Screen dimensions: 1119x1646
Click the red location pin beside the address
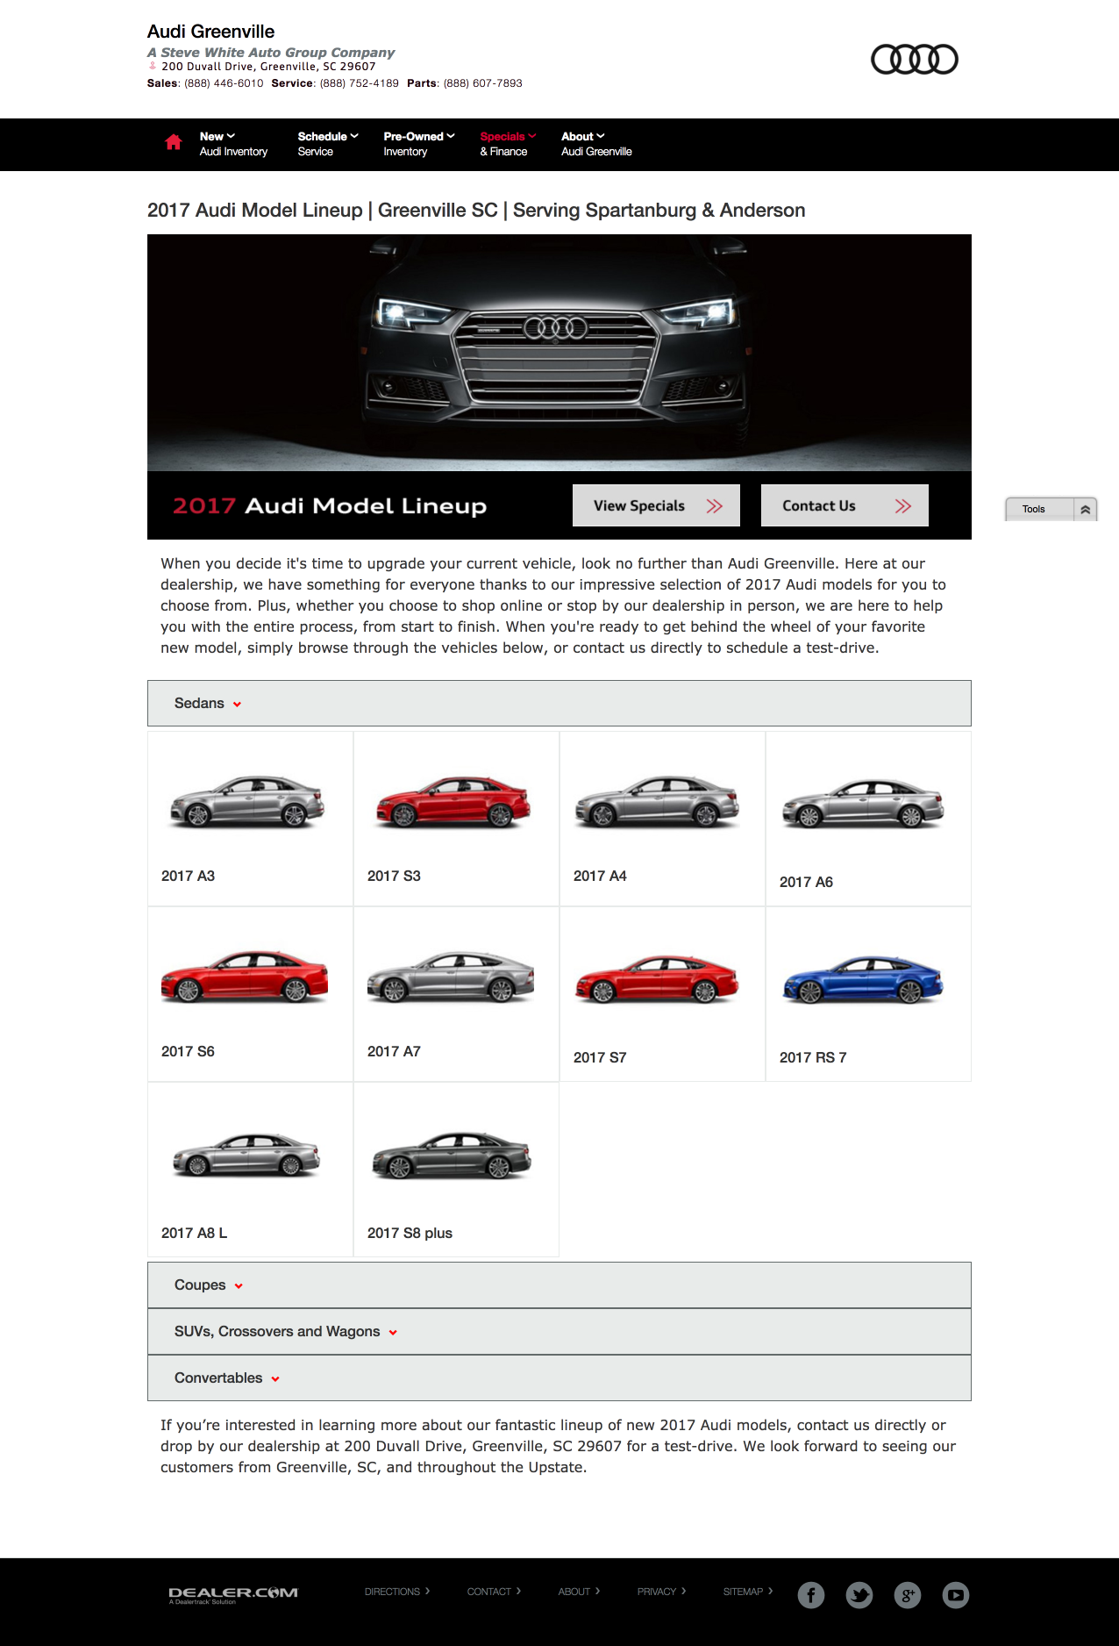coord(153,66)
